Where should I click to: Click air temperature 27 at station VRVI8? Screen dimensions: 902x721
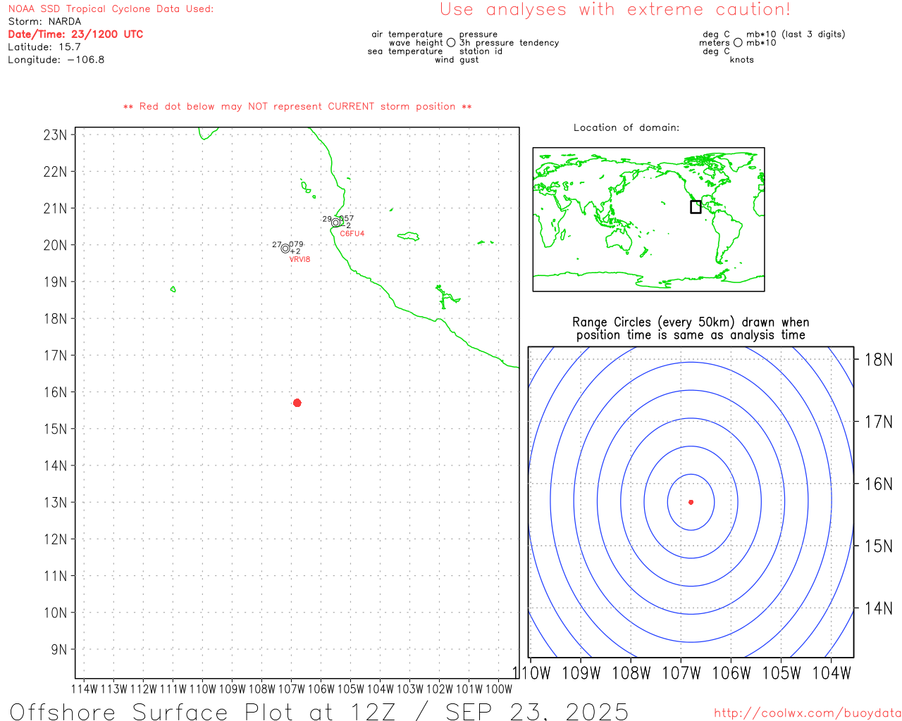277,245
